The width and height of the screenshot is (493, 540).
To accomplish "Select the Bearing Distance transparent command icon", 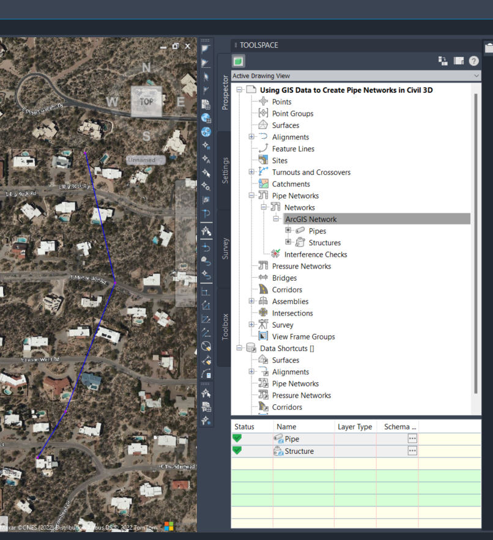I will click(x=206, y=63).
